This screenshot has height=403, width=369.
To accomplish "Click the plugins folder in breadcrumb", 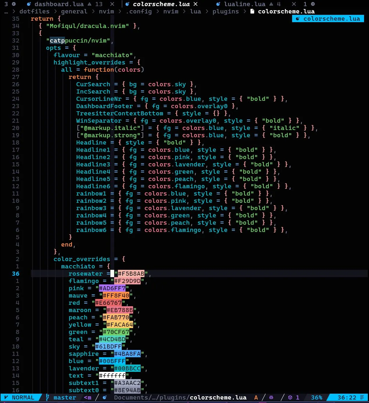I will [x=226, y=11].
